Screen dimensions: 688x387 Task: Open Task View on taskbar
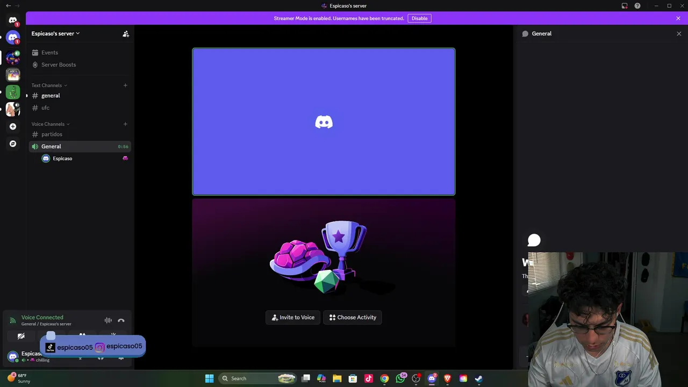click(306, 378)
